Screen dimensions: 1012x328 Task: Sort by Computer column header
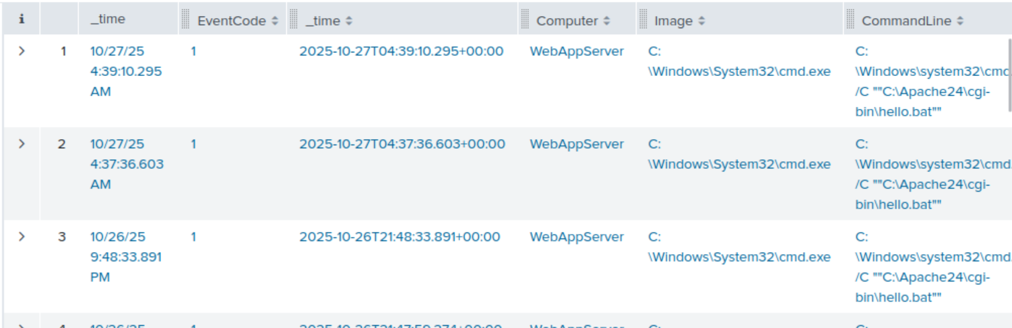(573, 21)
